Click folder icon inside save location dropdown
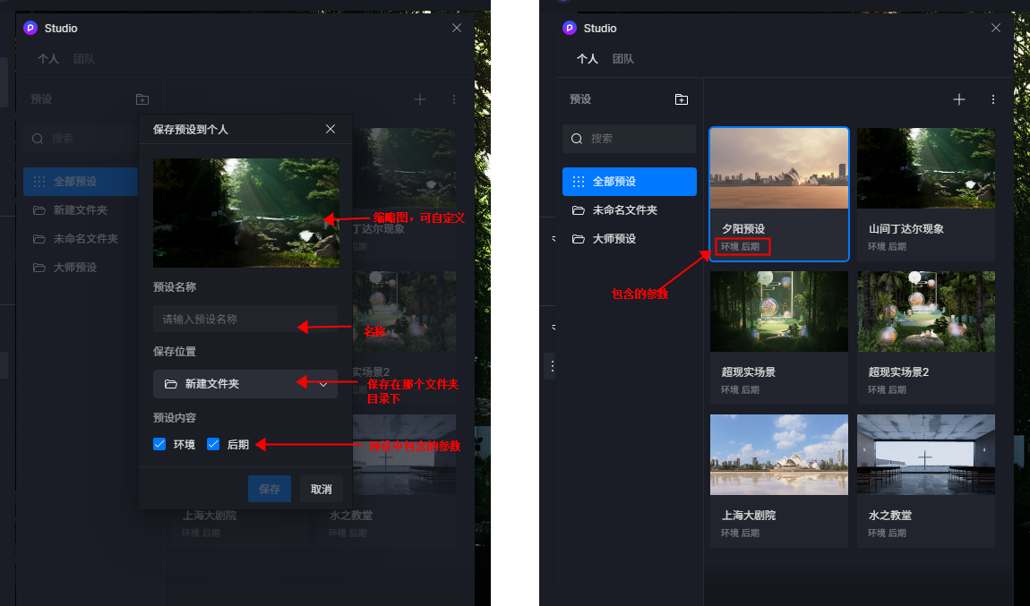The image size is (1030, 606). pos(171,384)
